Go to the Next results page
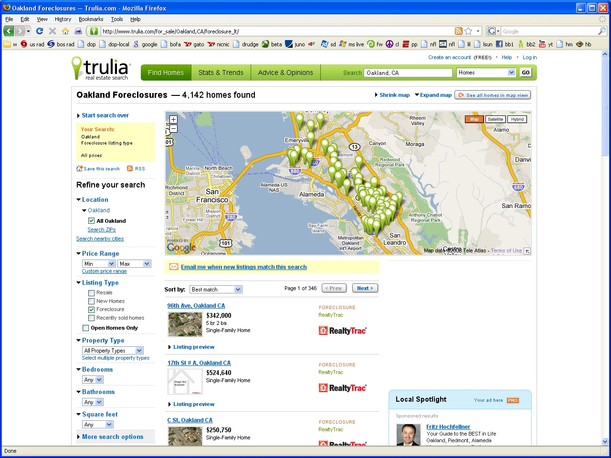This screenshot has width=611, height=458. pos(365,288)
